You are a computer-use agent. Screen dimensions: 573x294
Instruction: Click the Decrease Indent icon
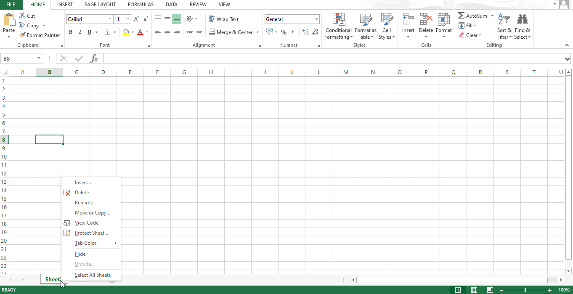(189, 32)
